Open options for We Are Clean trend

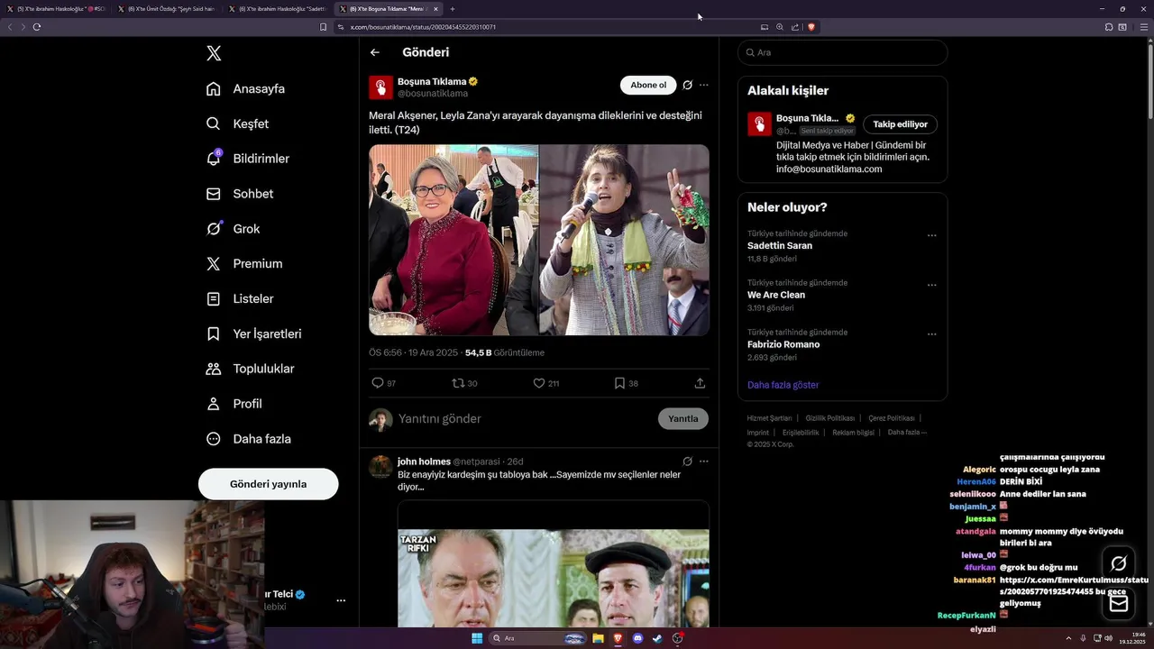point(931,285)
